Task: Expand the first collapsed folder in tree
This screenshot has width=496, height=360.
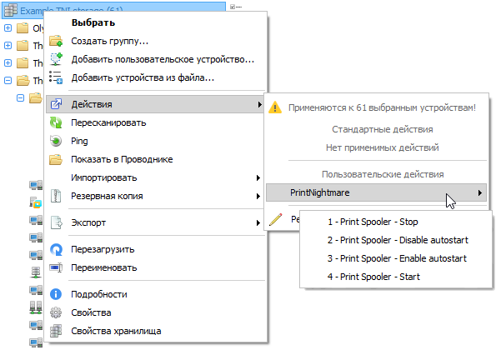Action: coord(8,28)
